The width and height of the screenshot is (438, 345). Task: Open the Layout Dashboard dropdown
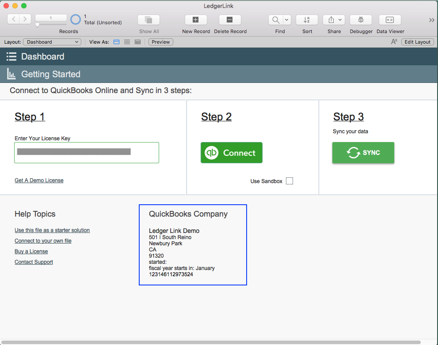[x=52, y=42]
